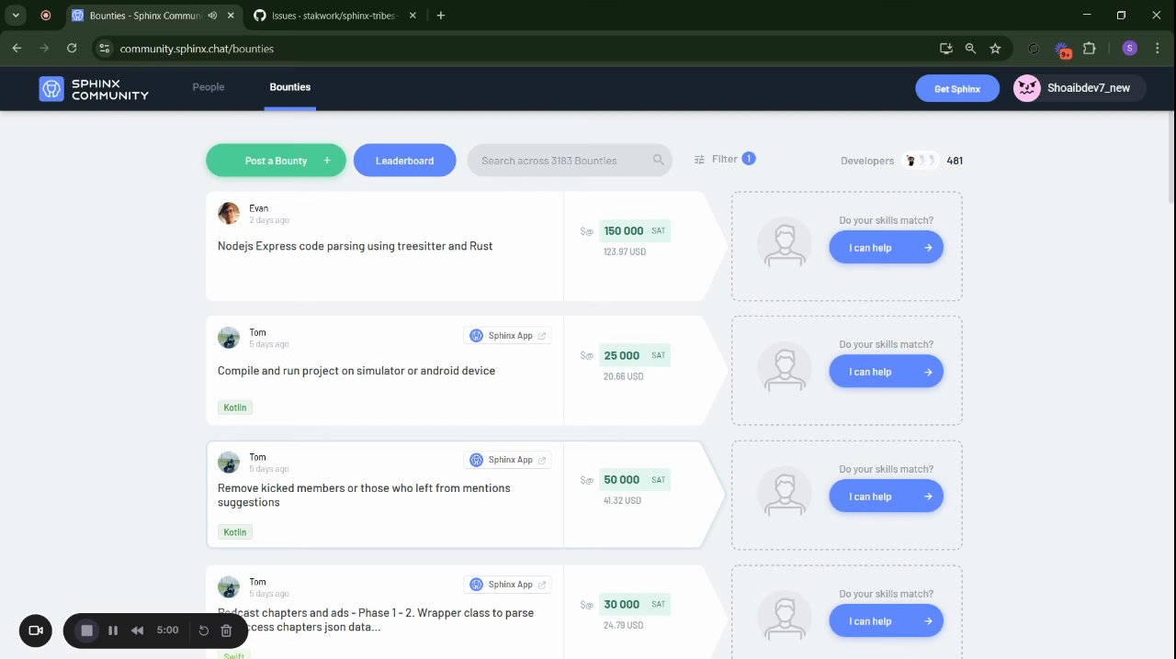
Task: Click I can help for the Compile and run bounty
Action: [x=886, y=372]
